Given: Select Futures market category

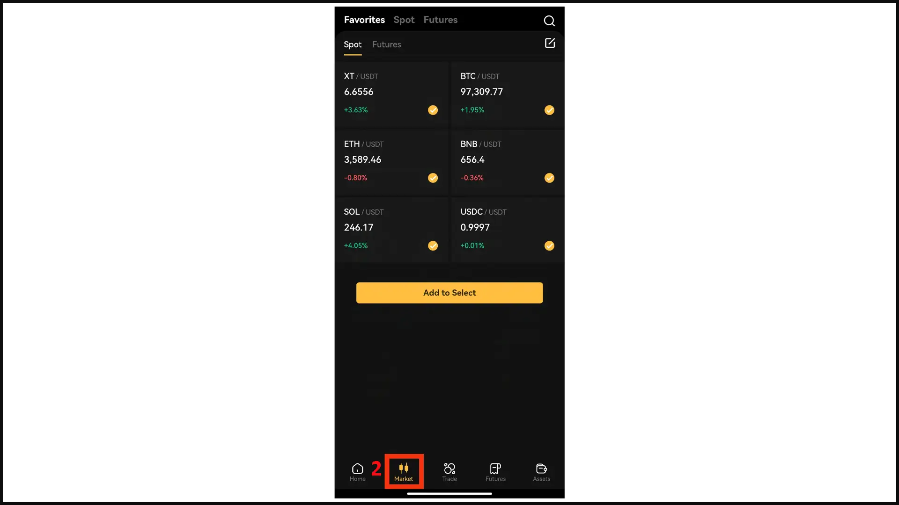Looking at the screenshot, I should [440, 20].
